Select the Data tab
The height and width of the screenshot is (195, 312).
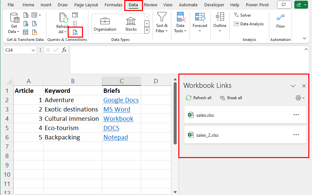pyautogui.click(x=133, y=5)
